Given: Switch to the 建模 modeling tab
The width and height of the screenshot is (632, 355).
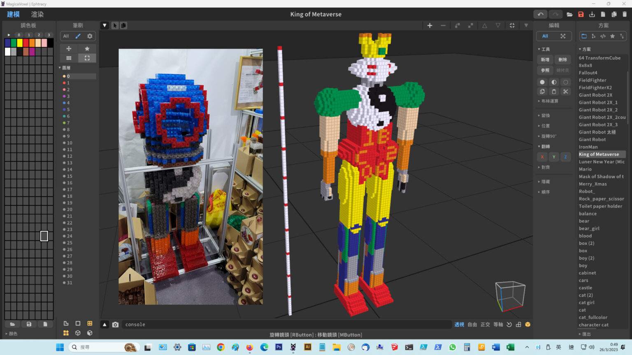Looking at the screenshot, I should [x=13, y=14].
